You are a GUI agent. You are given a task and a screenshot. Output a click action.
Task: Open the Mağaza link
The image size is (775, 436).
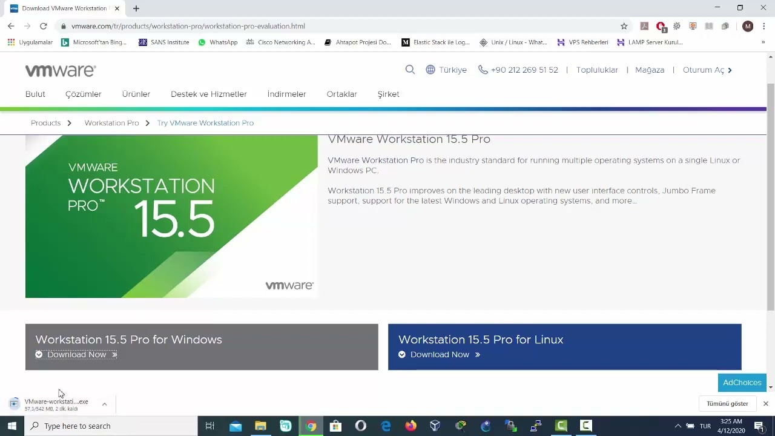[x=650, y=70]
